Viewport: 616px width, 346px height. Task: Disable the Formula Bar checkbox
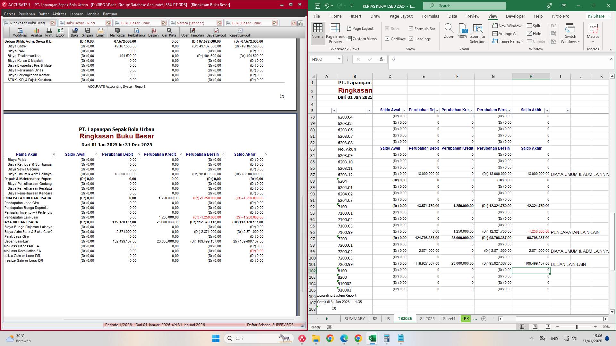click(x=411, y=29)
